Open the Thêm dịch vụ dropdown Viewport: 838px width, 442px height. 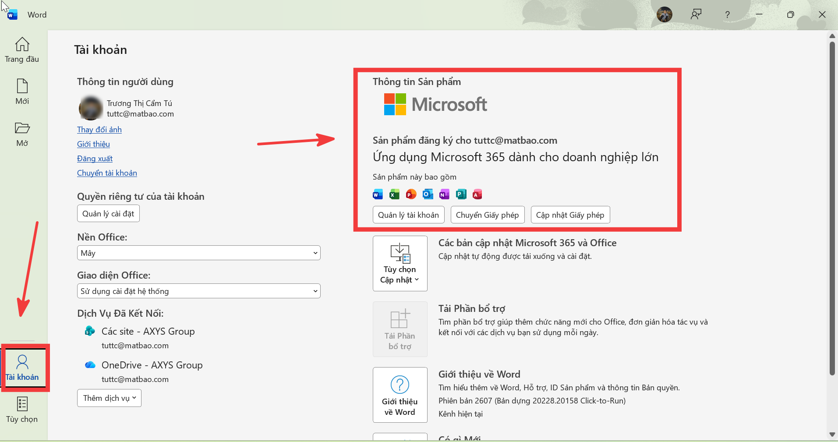[x=109, y=398]
